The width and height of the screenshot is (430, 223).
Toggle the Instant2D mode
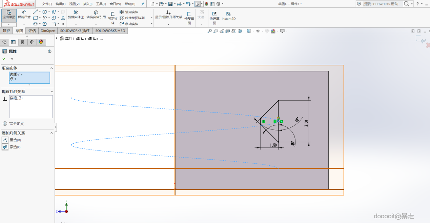click(228, 16)
